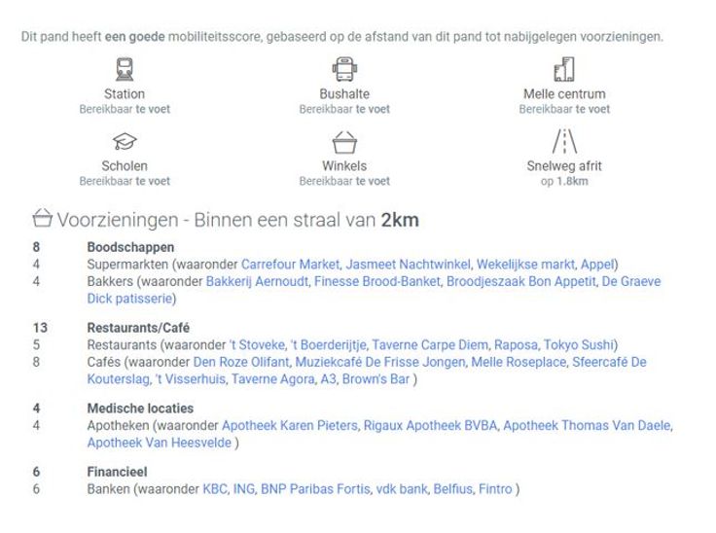Open the BNP Paribas Fortis link

[x=314, y=489]
